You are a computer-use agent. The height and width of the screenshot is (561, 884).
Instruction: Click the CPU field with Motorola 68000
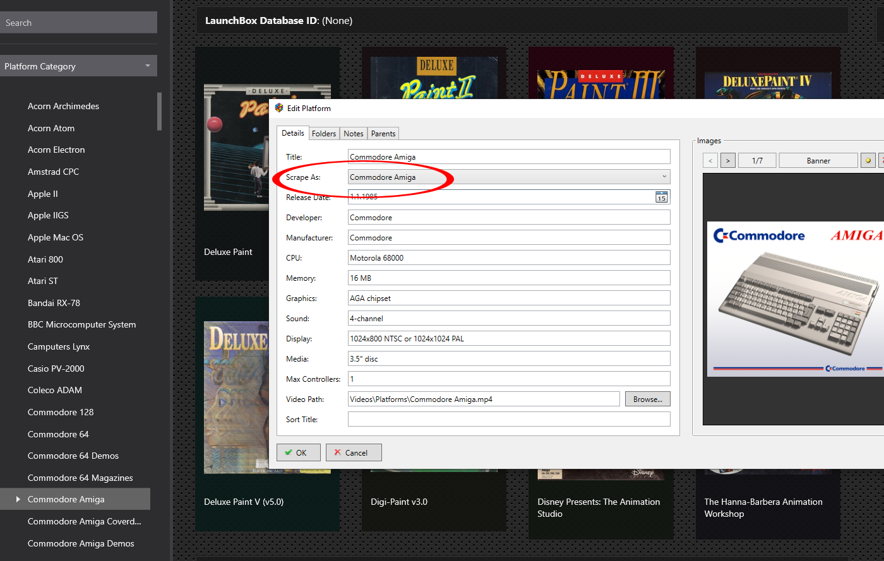pyautogui.click(x=509, y=257)
